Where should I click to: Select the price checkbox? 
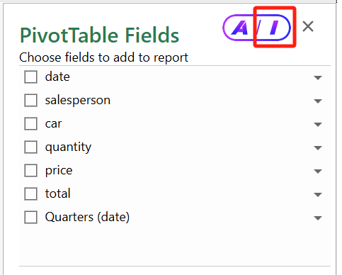pos(30,171)
